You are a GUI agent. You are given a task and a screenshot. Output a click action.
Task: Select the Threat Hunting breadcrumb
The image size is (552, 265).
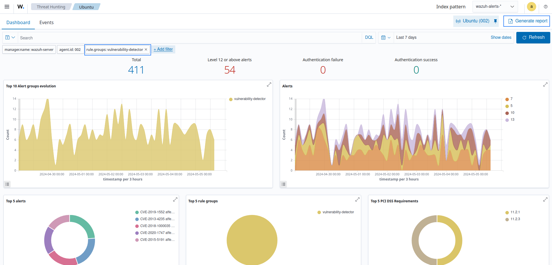coord(51,7)
